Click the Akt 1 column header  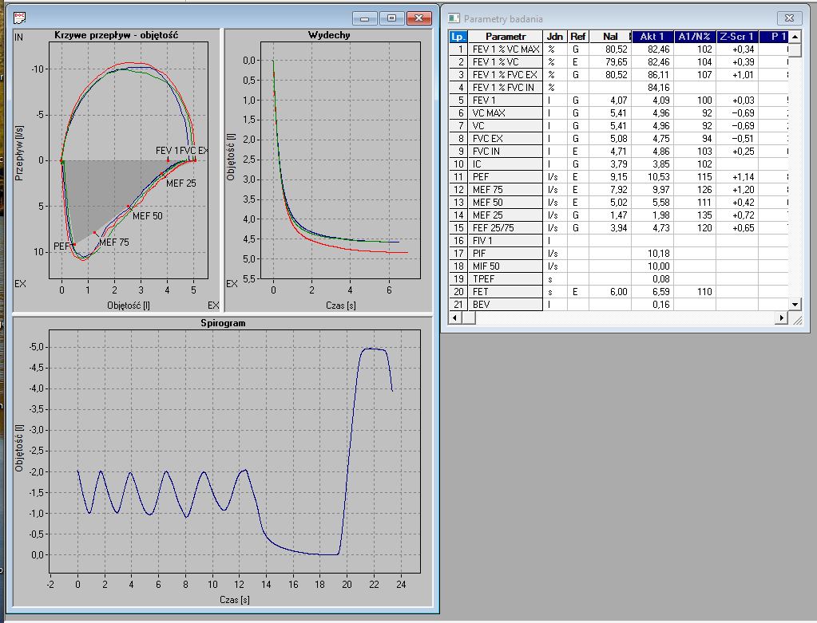pos(652,37)
